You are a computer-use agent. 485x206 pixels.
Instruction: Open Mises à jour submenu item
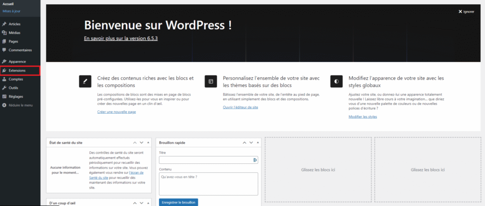11,10
